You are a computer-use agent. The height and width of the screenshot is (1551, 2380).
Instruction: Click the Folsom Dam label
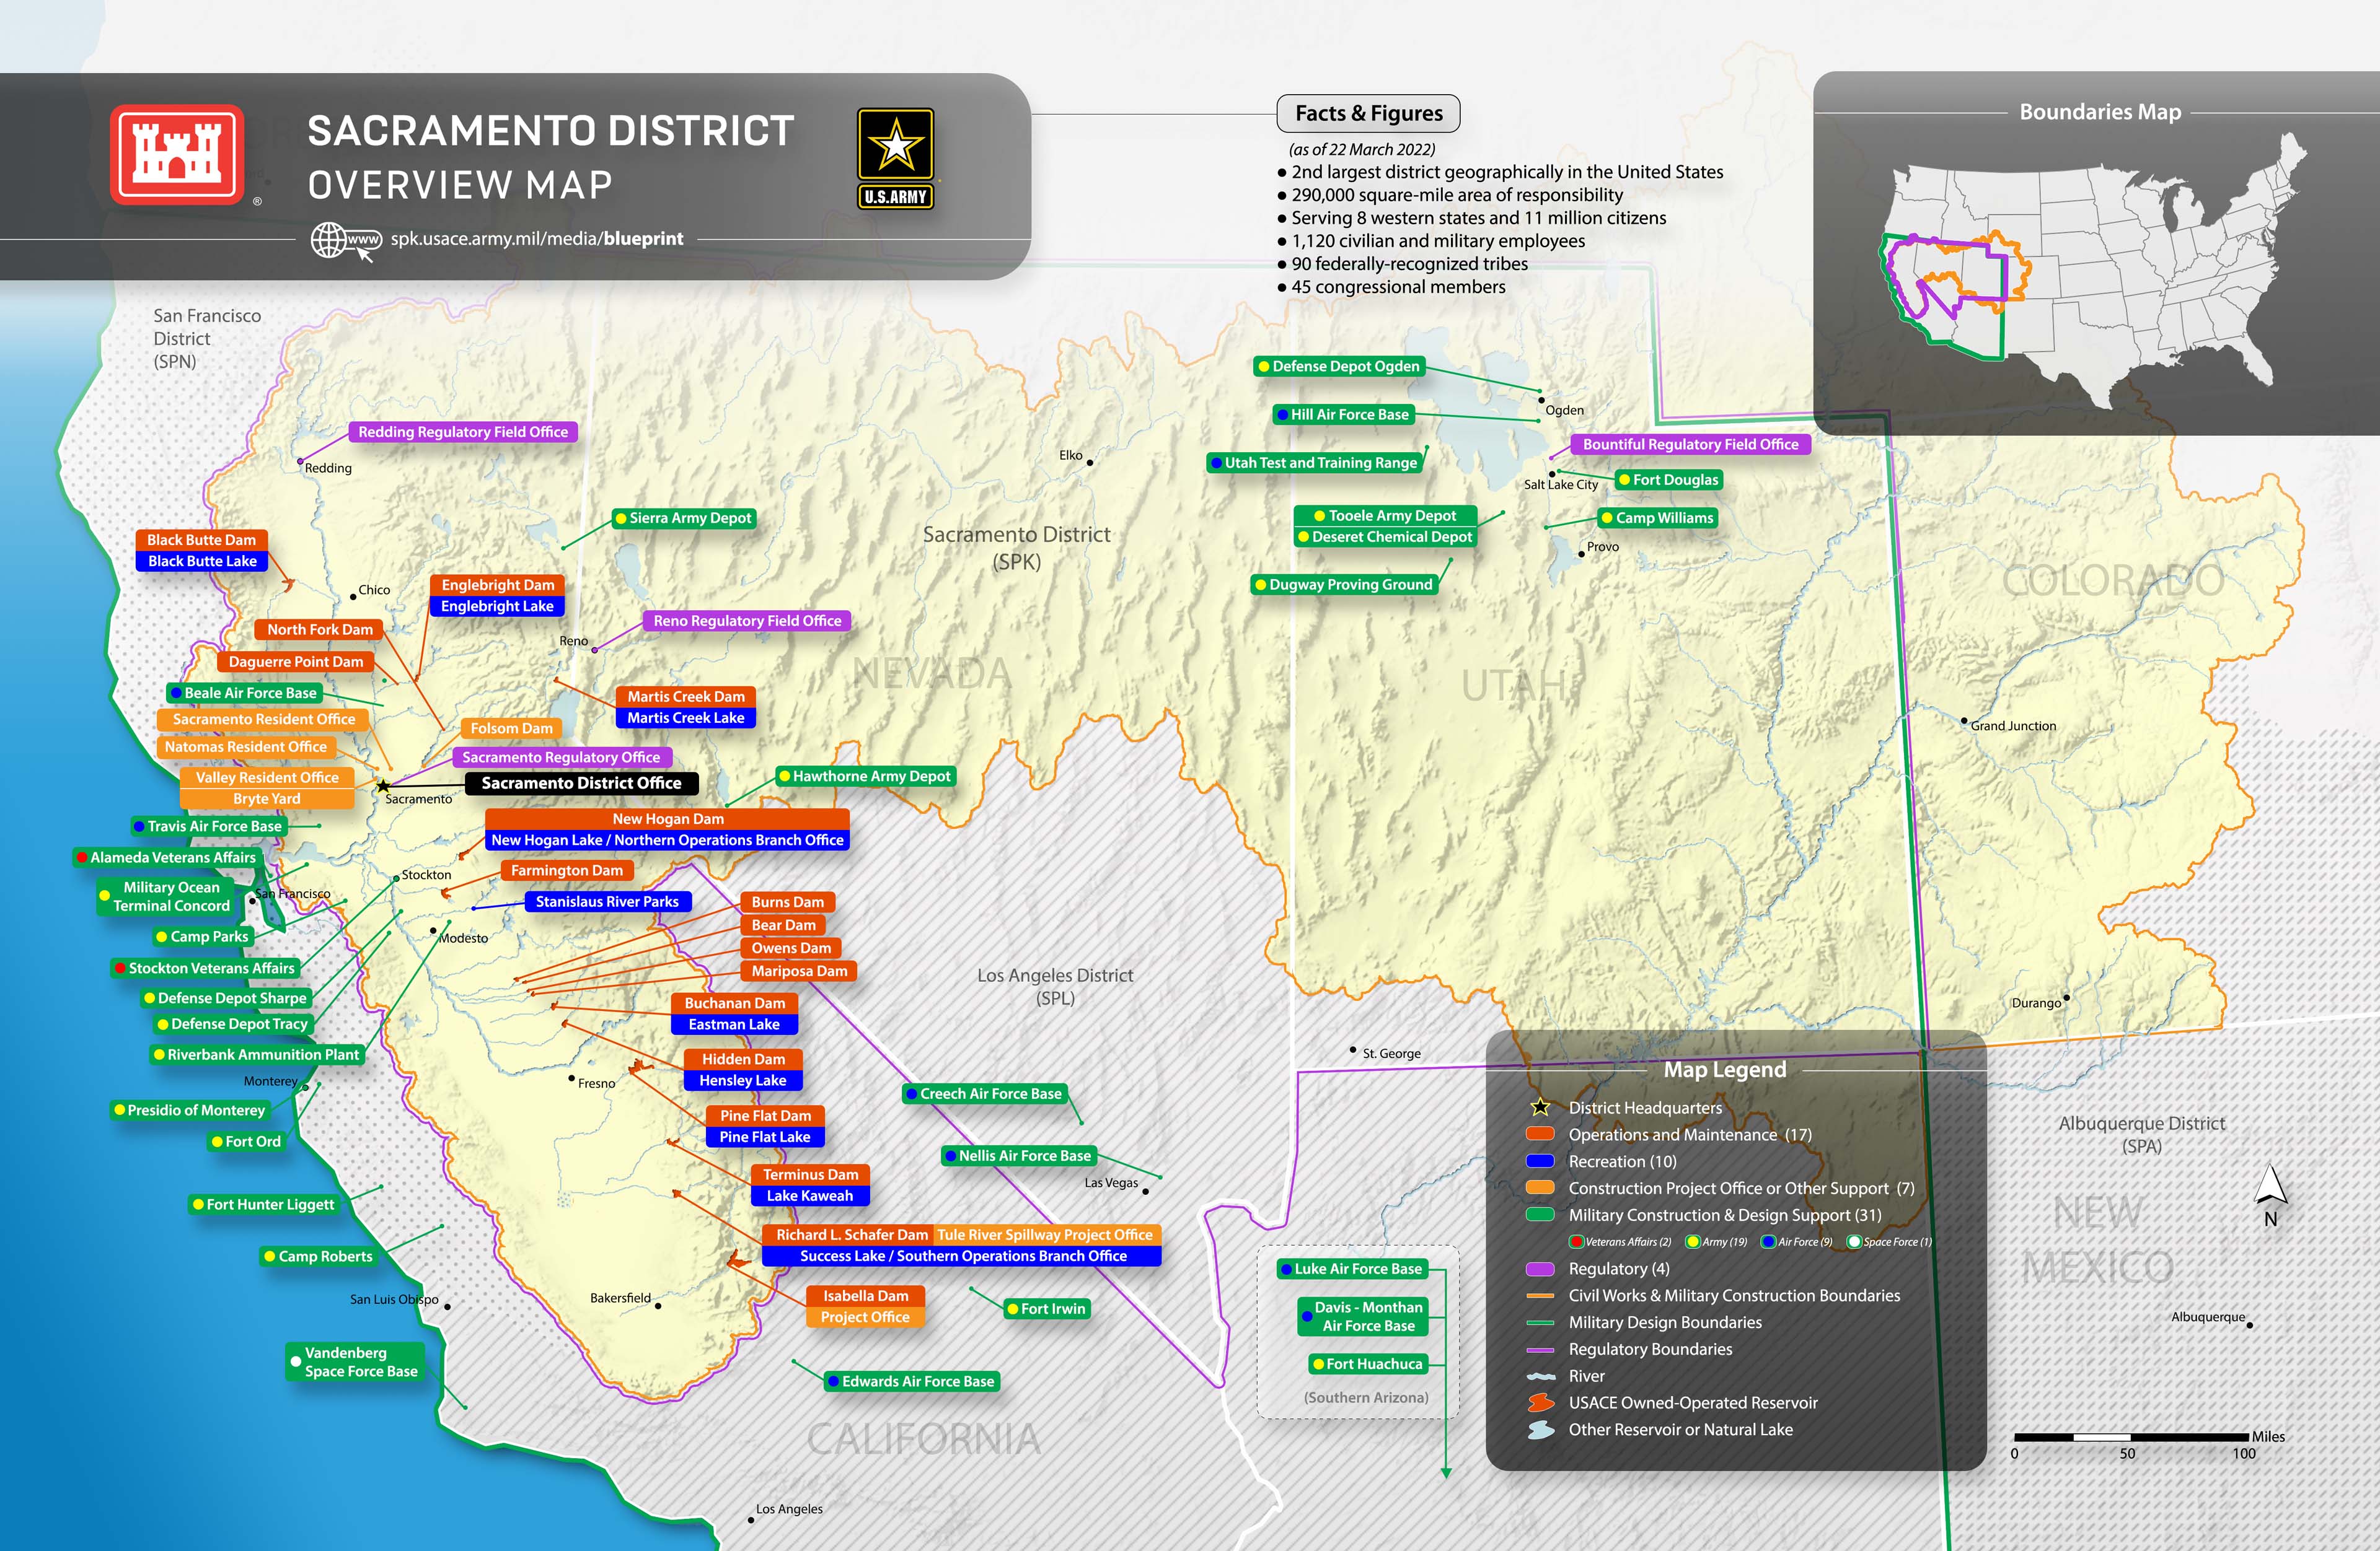tap(511, 728)
